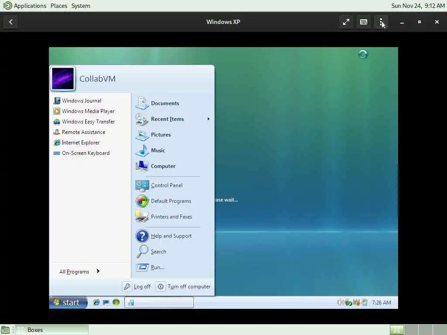
Task: Click the Log off button
Action: tap(137, 287)
